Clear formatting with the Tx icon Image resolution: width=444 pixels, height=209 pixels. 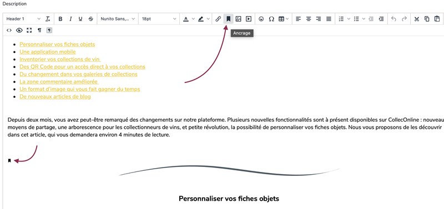(48, 19)
